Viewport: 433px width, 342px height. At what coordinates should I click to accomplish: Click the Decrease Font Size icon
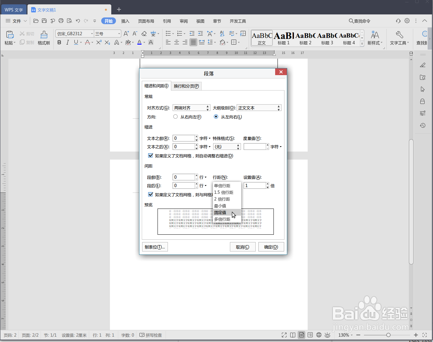pyautogui.click(x=135, y=34)
